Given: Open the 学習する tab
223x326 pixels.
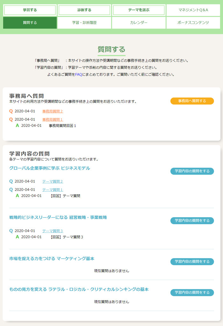Looking at the screenshot, I should 30,10.
